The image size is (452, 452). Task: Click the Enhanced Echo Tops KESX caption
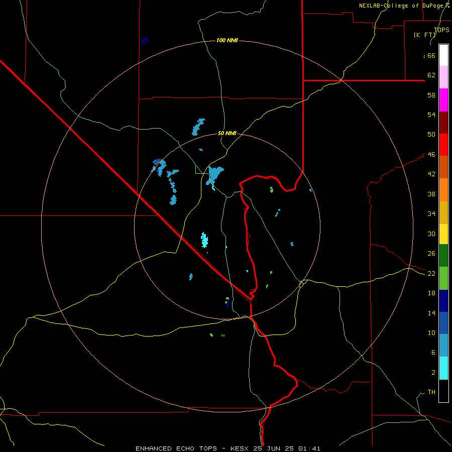[x=228, y=448]
